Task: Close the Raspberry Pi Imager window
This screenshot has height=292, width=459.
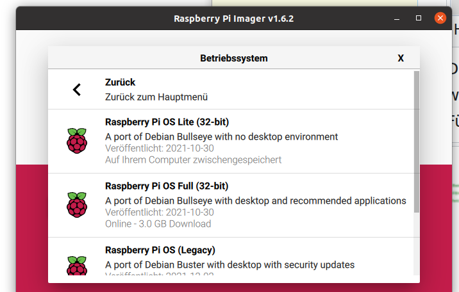Action: [x=440, y=18]
